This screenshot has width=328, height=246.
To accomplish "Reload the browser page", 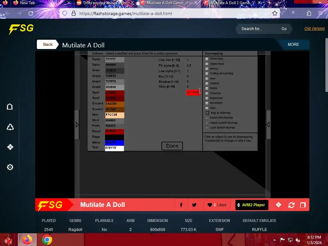I will click(x=31, y=13).
